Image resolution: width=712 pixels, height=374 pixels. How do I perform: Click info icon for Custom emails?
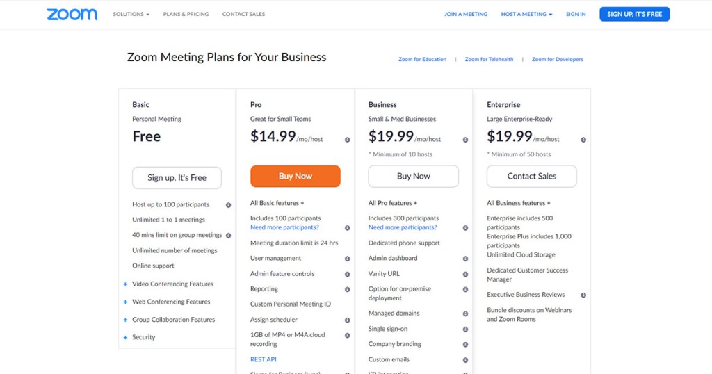pos(465,360)
